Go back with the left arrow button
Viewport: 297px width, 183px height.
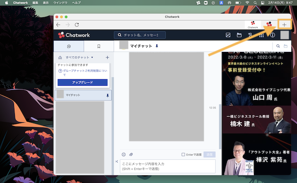[x=58, y=25]
